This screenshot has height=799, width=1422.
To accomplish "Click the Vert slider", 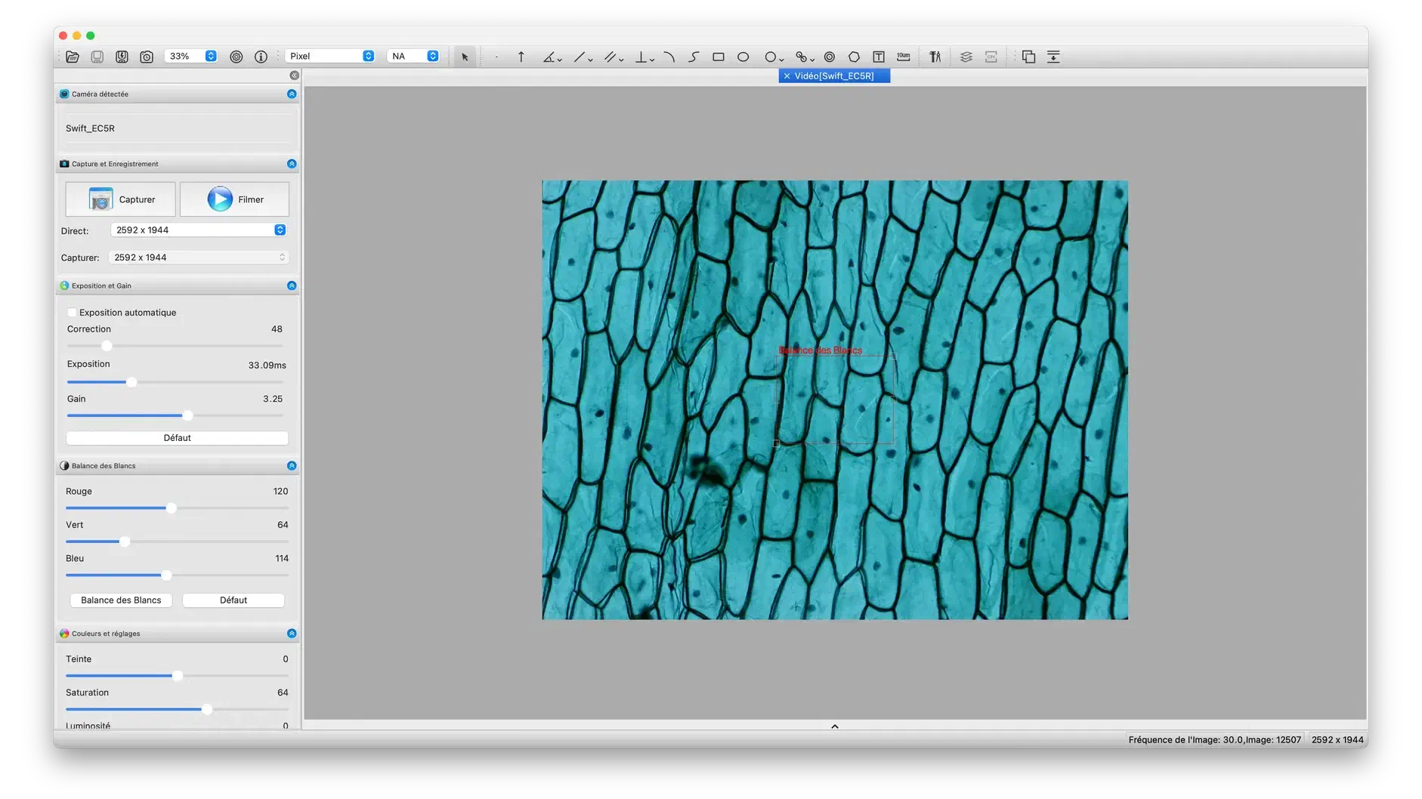I will 177,541.
